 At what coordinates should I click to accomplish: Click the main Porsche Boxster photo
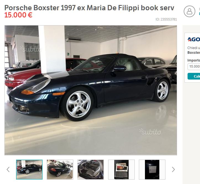(x=91, y=90)
